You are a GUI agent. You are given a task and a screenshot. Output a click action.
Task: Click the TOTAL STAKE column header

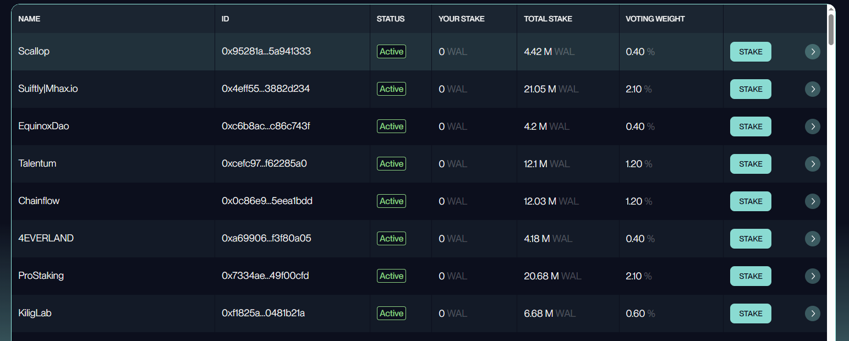tap(548, 19)
